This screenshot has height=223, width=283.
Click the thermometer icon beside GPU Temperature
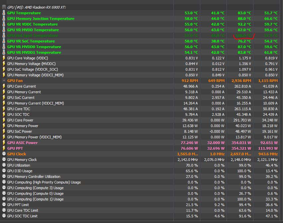tap(4, 13)
